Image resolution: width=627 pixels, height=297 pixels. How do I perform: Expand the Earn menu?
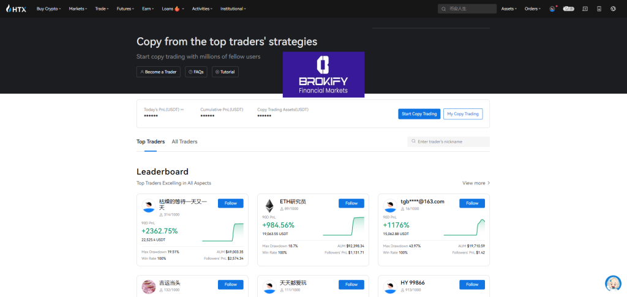148,9
